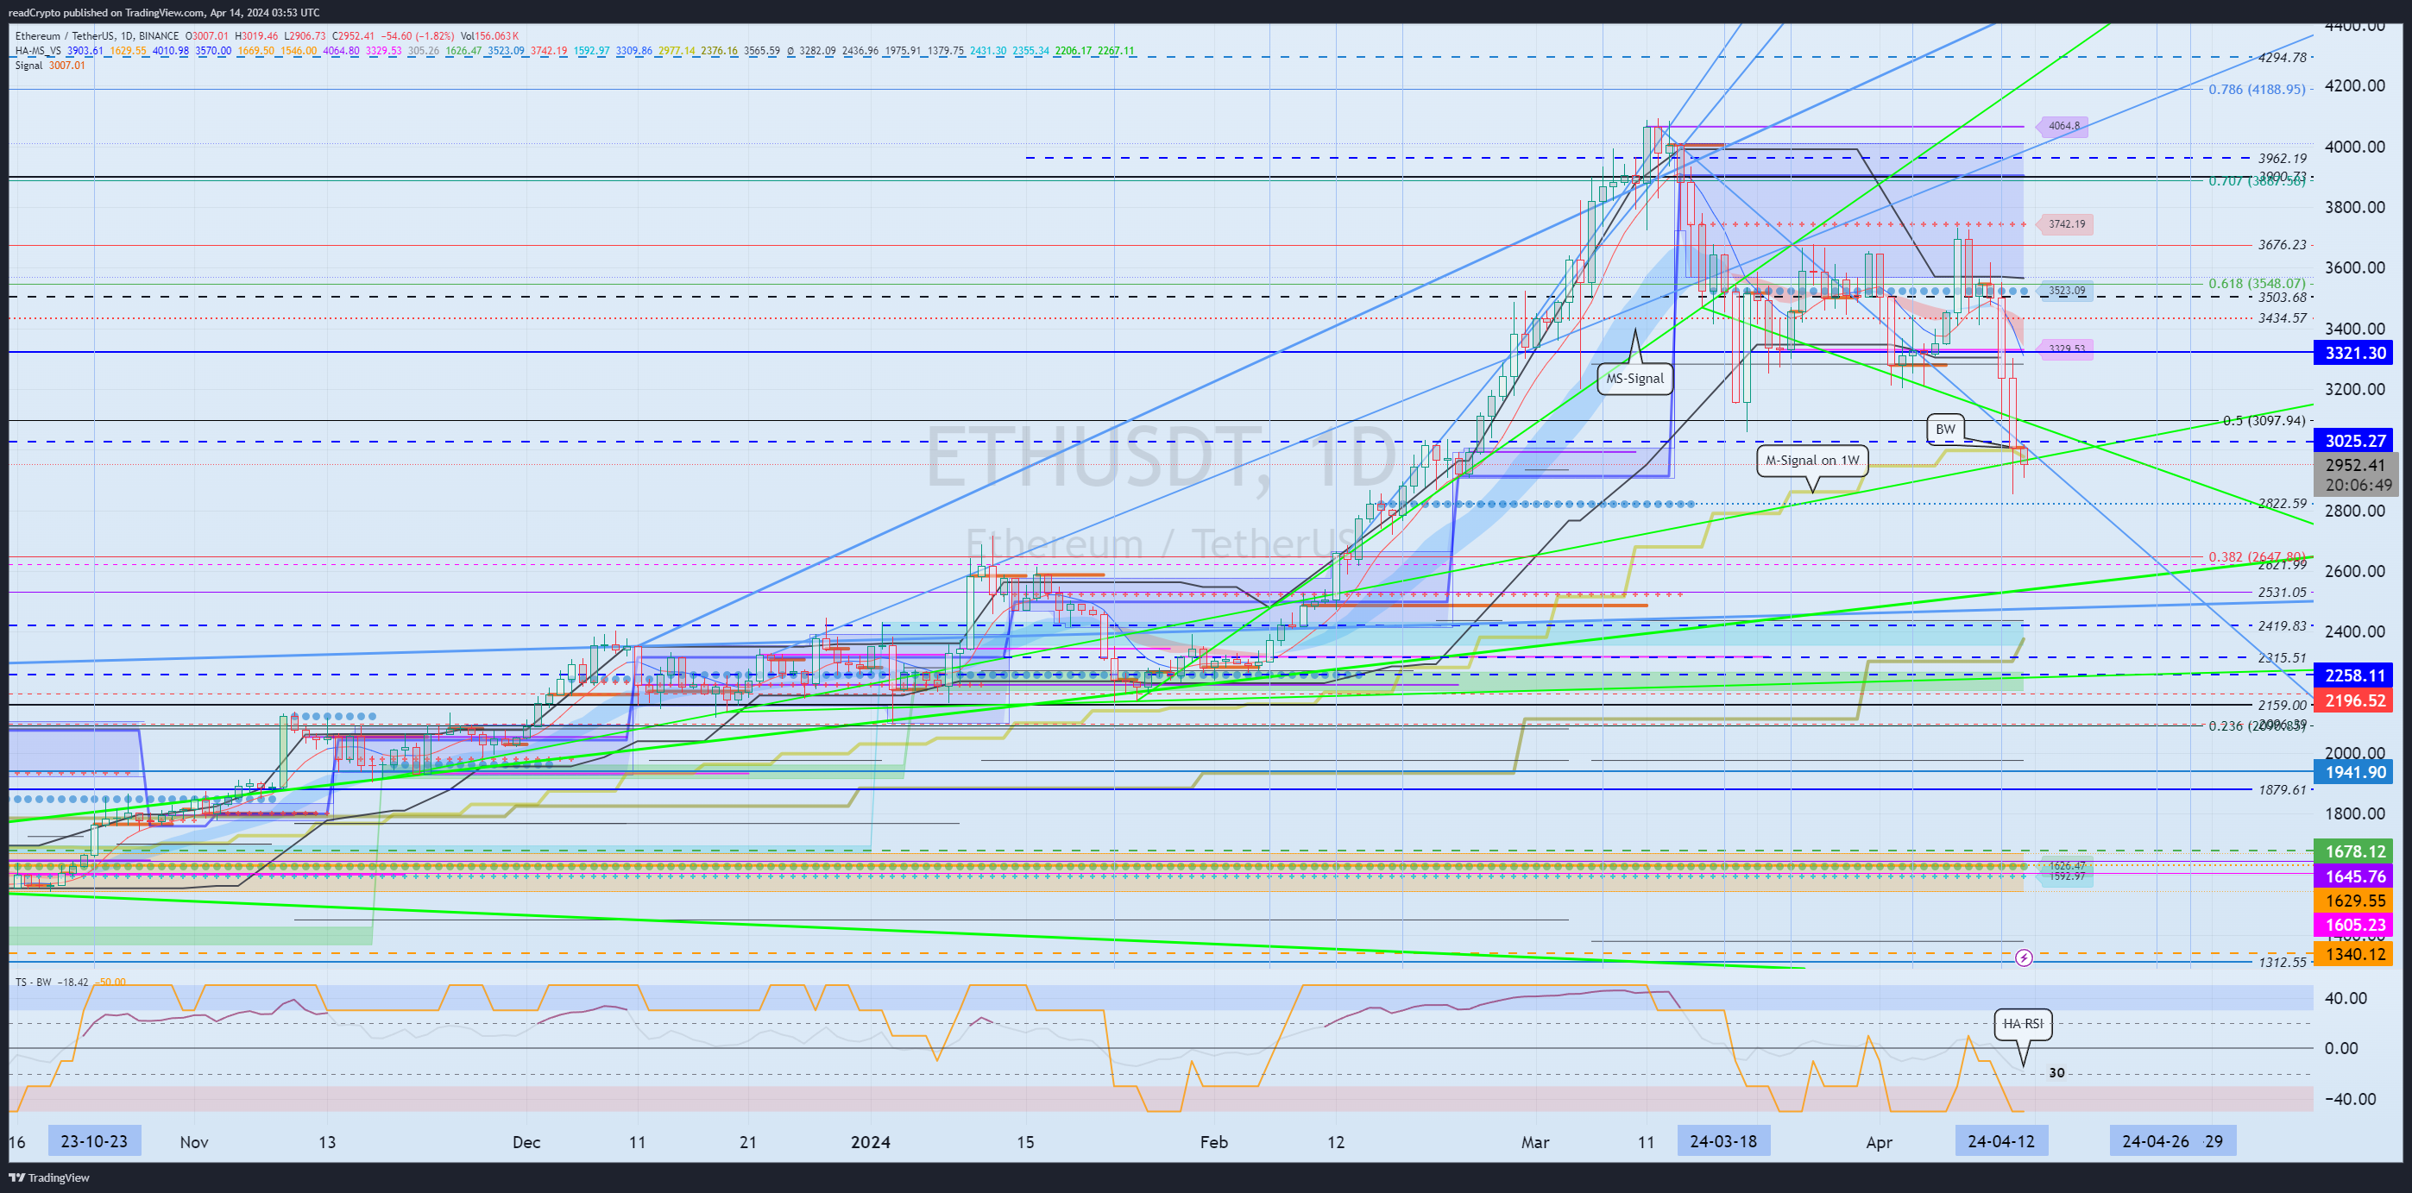
Task: Click the 24-04-26 date marker
Action: click(x=2156, y=1141)
